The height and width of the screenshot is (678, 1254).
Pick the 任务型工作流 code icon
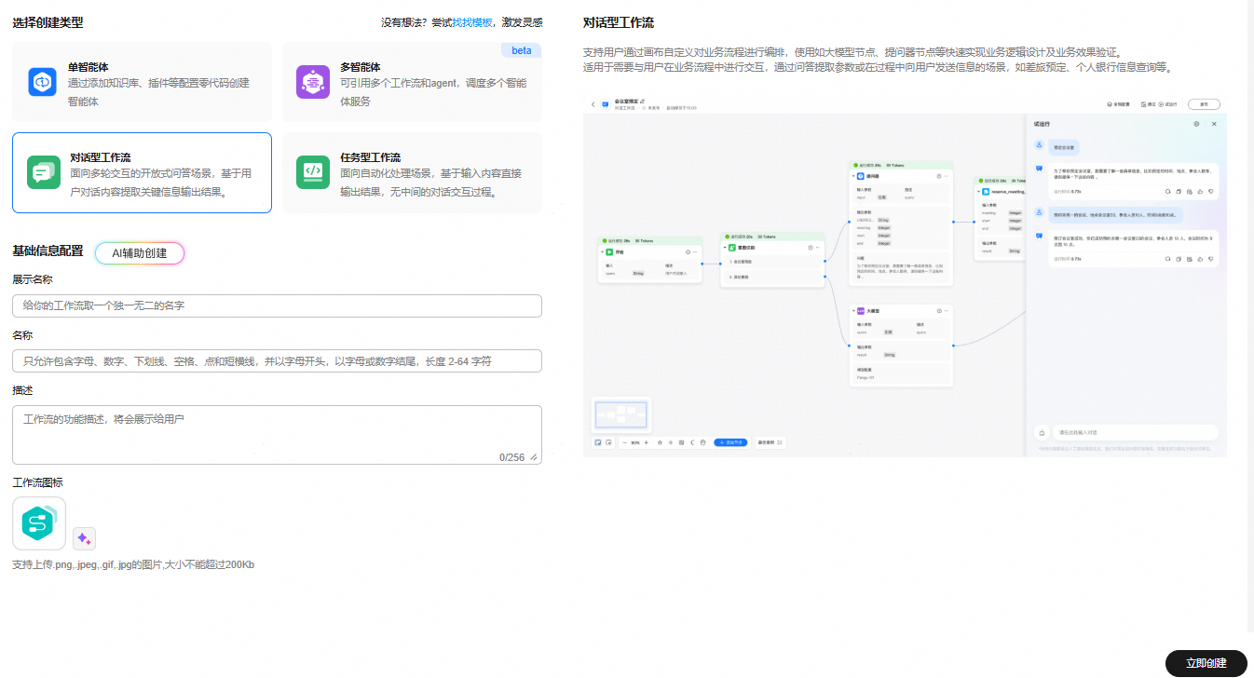[312, 171]
